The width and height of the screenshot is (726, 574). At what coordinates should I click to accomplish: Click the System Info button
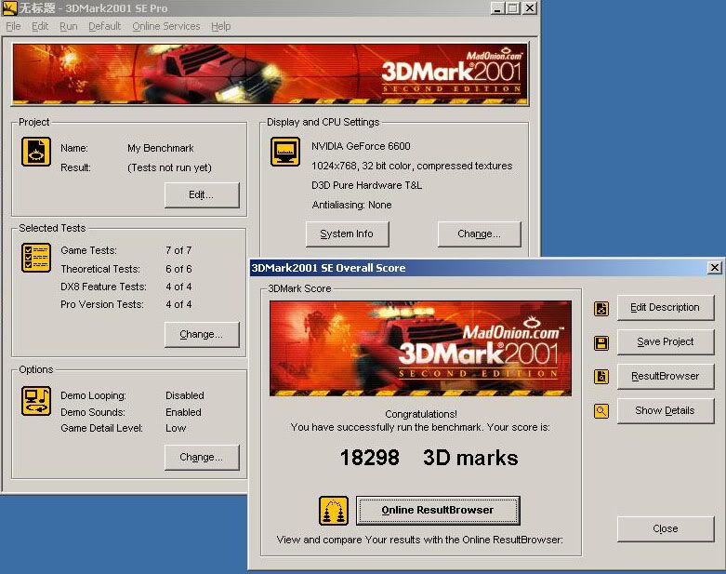coord(347,234)
